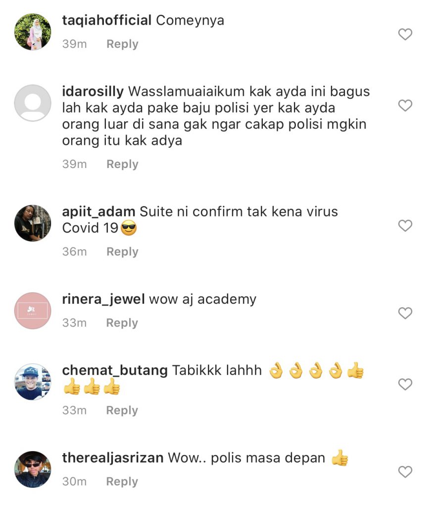Image resolution: width=438 pixels, height=506 pixels.
Task: Open therealjasrizan's avatar with sunglasses
Action: click(x=33, y=469)
